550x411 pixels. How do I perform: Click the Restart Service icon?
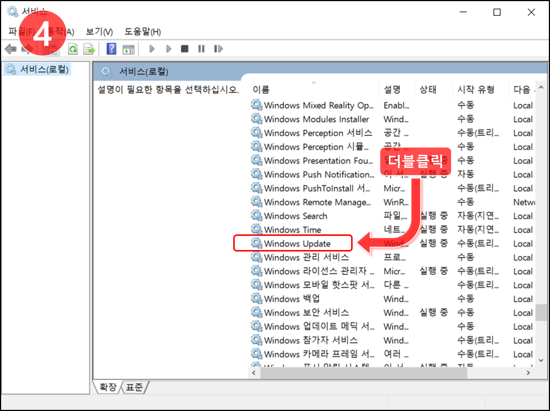pos(218,49)
